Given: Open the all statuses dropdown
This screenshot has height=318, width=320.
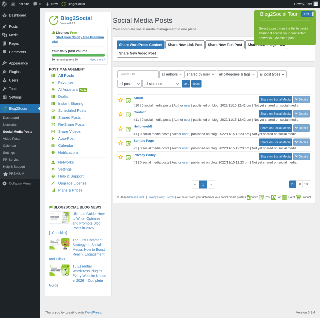Looking at the screenshot, I should [162, 84].
